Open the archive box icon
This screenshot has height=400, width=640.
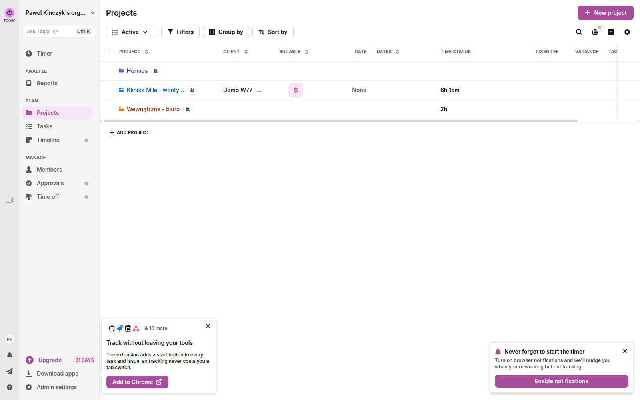point(611,32)
